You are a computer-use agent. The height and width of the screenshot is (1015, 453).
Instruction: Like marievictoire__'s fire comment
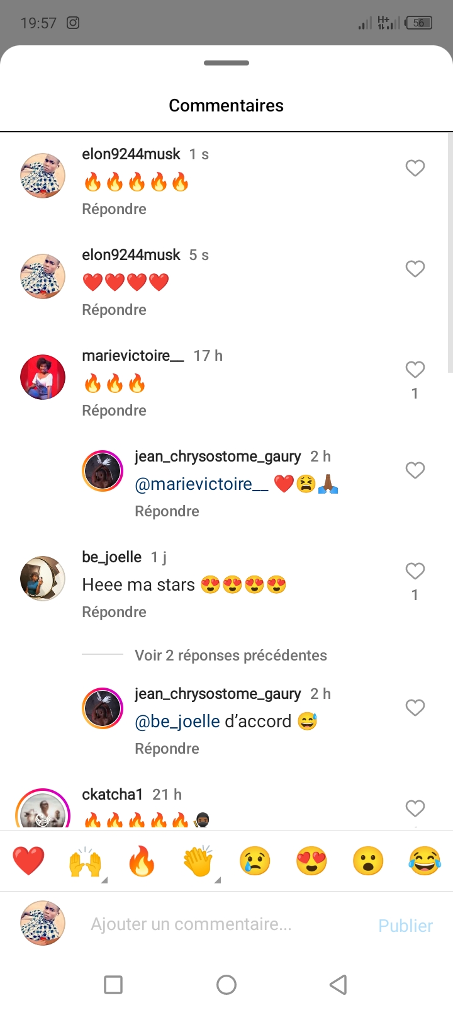[415, 370]
